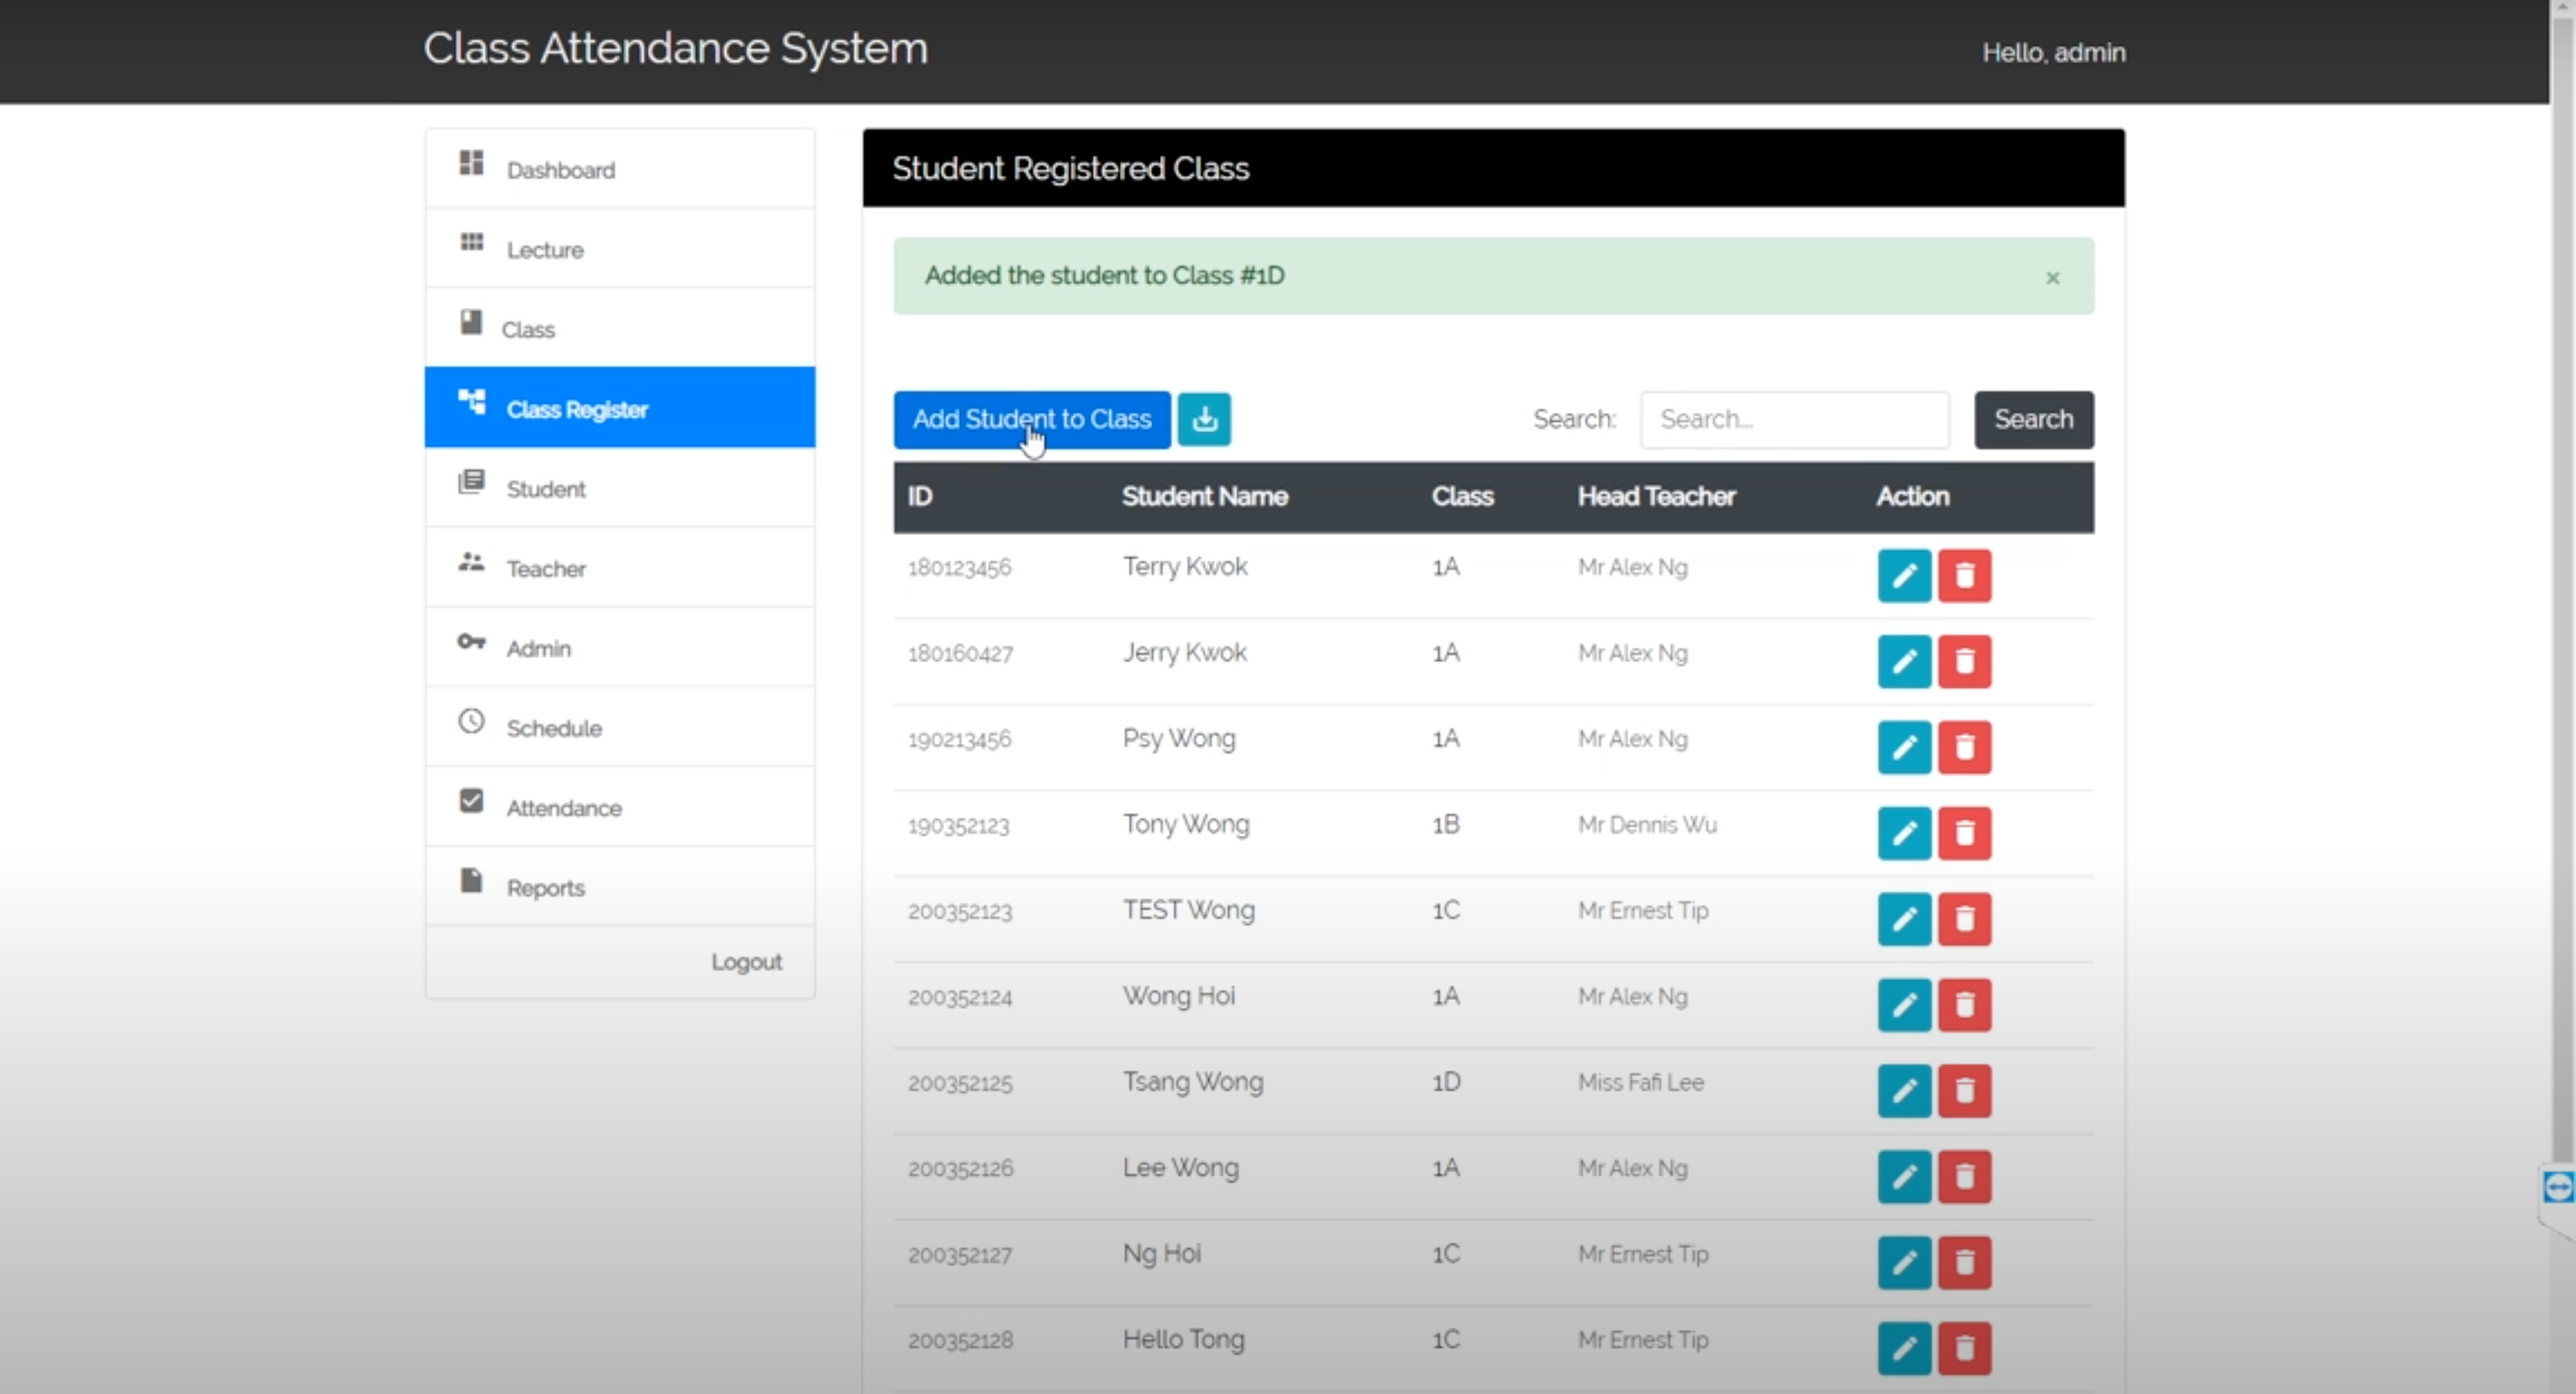Dismiss the green success alert message
2576x1394 pixels.
(2052, 278)
